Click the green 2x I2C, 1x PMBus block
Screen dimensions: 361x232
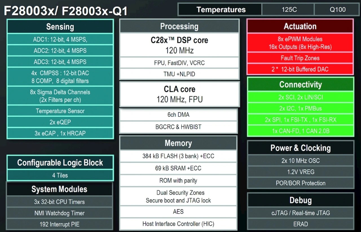[x=300, y=108]
